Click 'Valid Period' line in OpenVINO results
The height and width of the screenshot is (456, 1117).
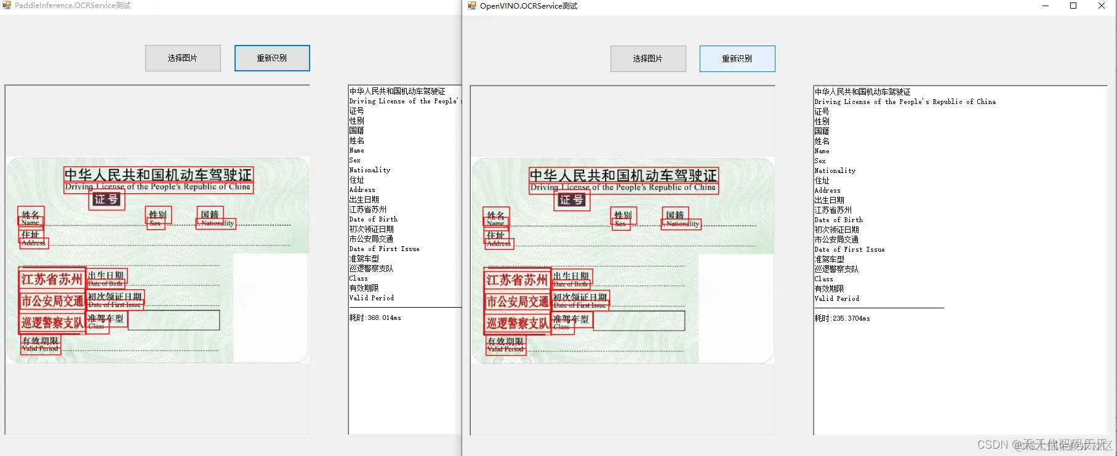[836, 298]
